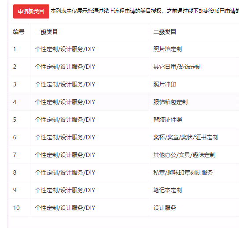The height and width of the screenshot is (228, 239).
Task: Click the 设计服务 cell
Action: [165, 208]
